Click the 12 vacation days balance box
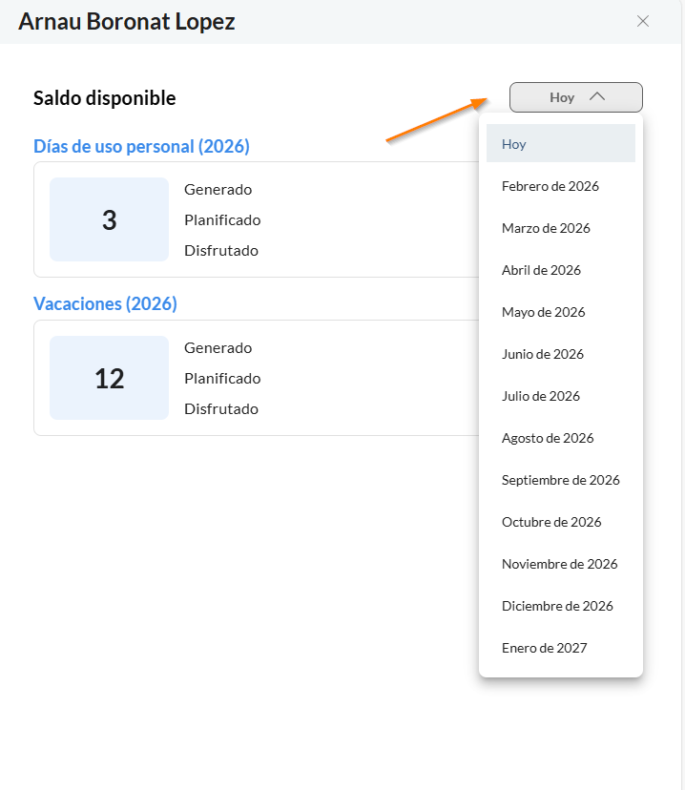Viewport: 685px width, 790px height. click(x=109, y=378)
